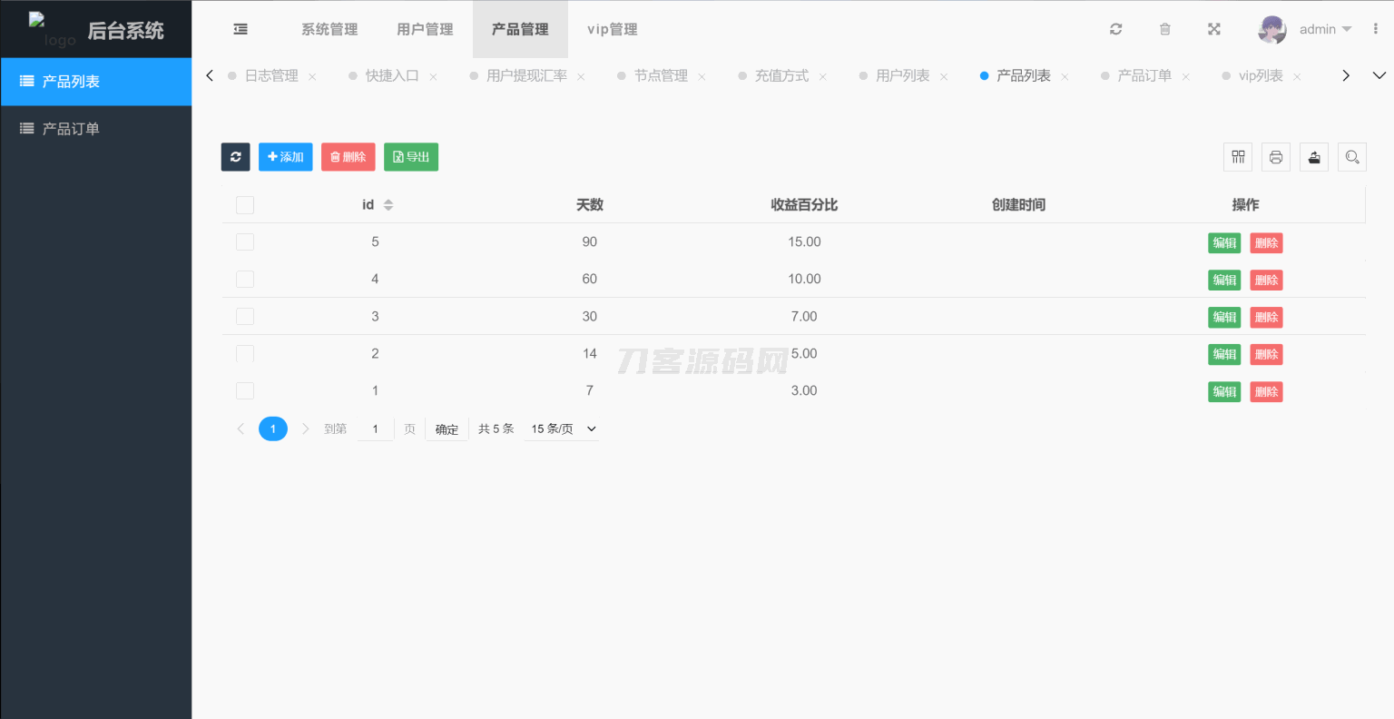1394x719 pixels.
Task: Switch to the 用户管理 top menu
Action: pos(425,29)
